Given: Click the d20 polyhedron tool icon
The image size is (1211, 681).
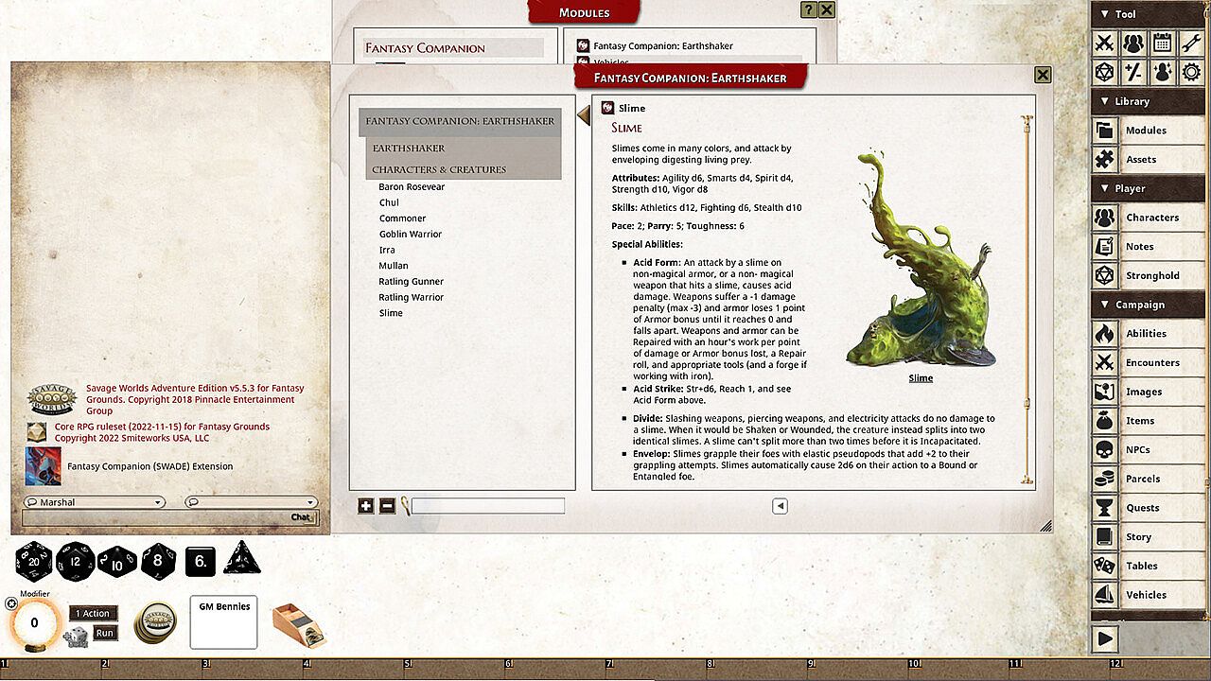Looking at the screenshot, I should (x=1104, y=72).
